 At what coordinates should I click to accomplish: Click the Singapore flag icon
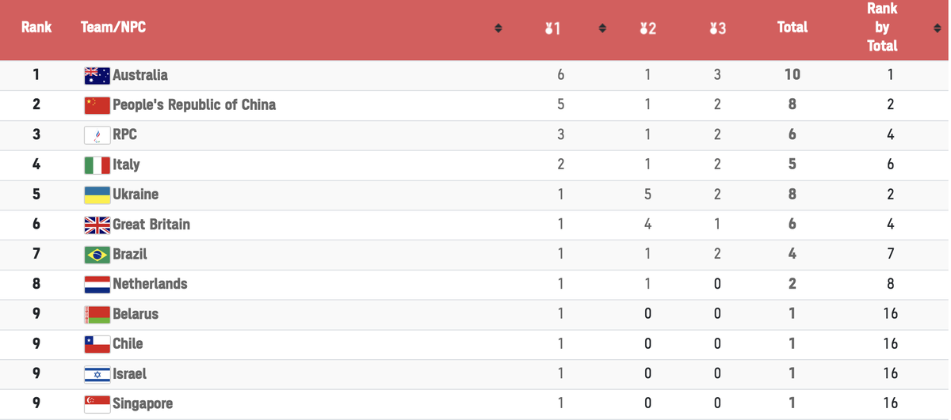(x=97, y=404)
